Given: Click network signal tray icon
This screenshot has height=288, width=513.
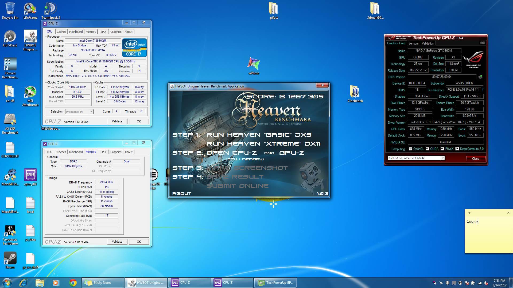Looking at the screenshot, I should click(480, 283).
